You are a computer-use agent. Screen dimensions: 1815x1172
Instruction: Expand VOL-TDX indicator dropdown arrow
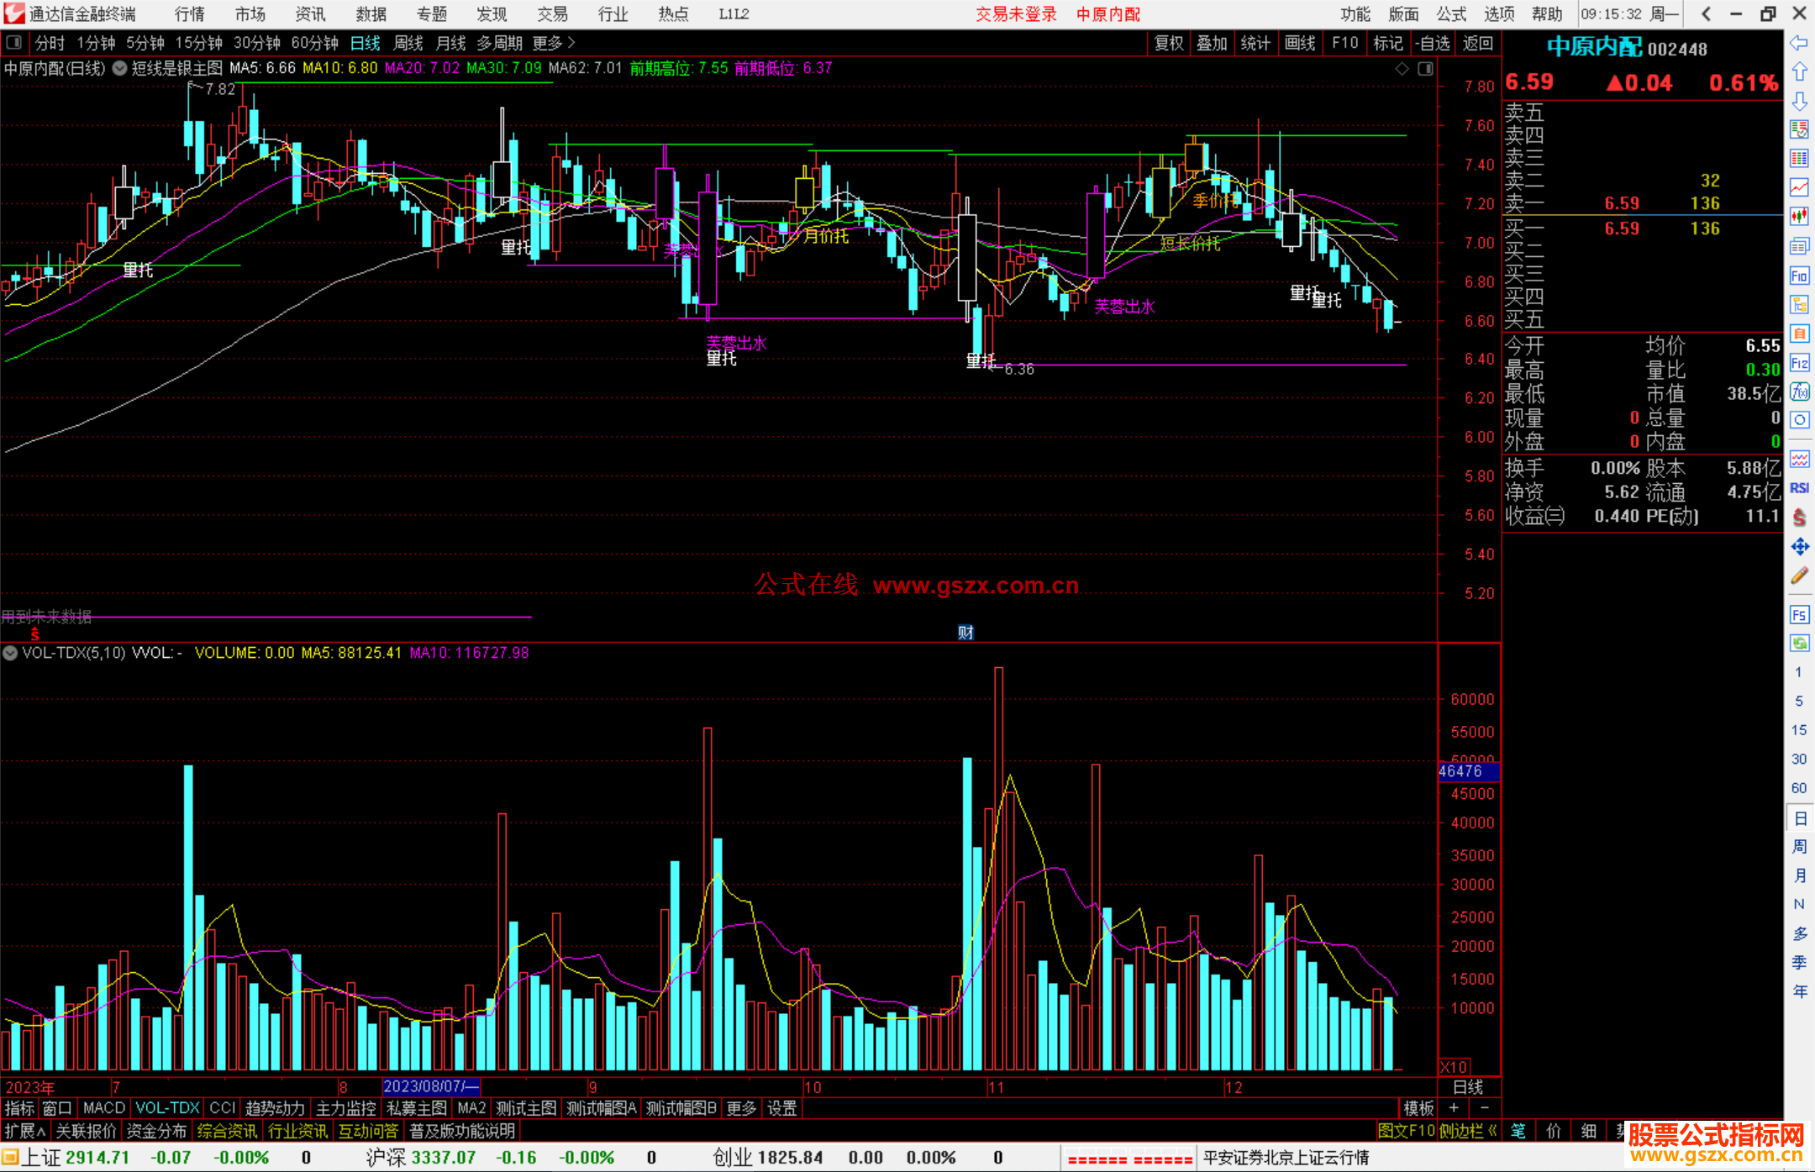click(x=10, y=653)
